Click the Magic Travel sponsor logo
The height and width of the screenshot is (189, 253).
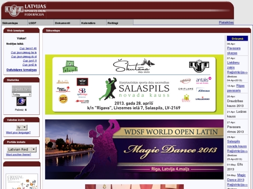pos(63,89)
